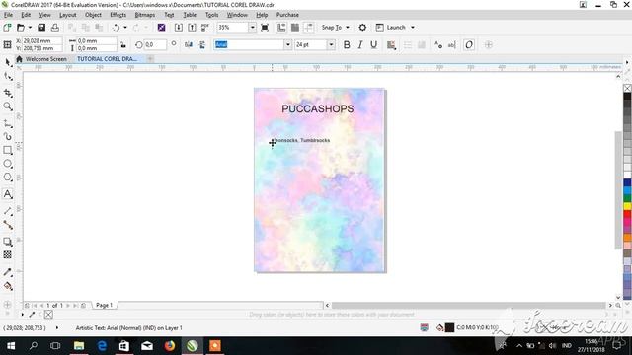The width and height of the screenshot is (632, 355).
Task: Open the Effects menu
Action: click(x=118, y=15)
